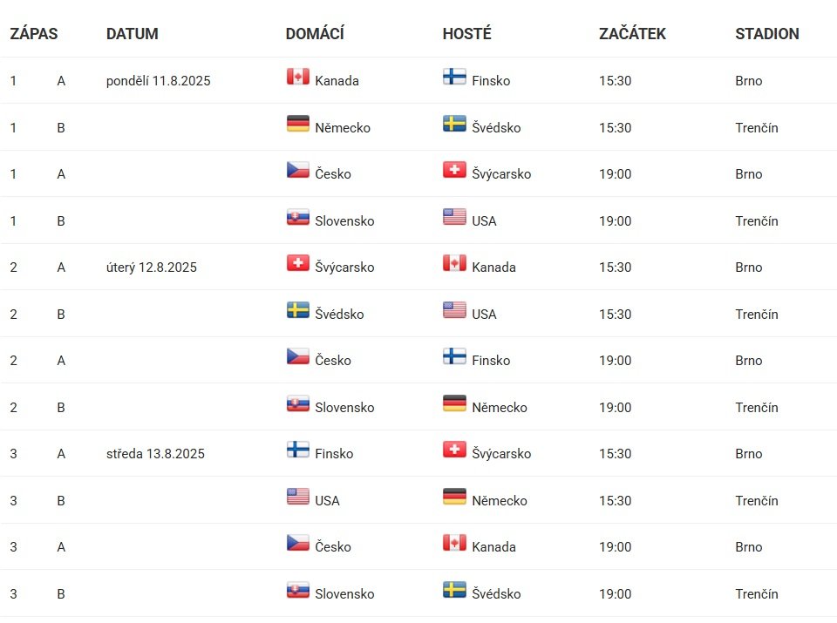Viewport: 837px width, 623px height.
Task: Click the DATUM column header
Action: tap(133, 34)
